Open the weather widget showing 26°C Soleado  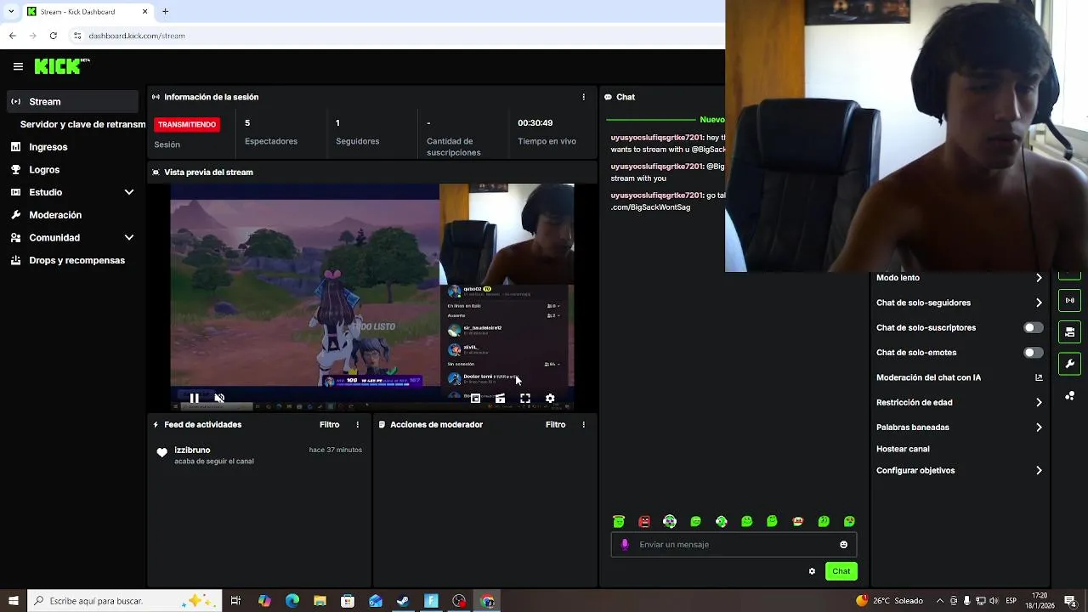(890, 601)
